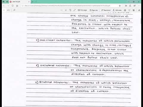143x107 pixels.
Task: Open a new tab with plus button
Action: 32,2
